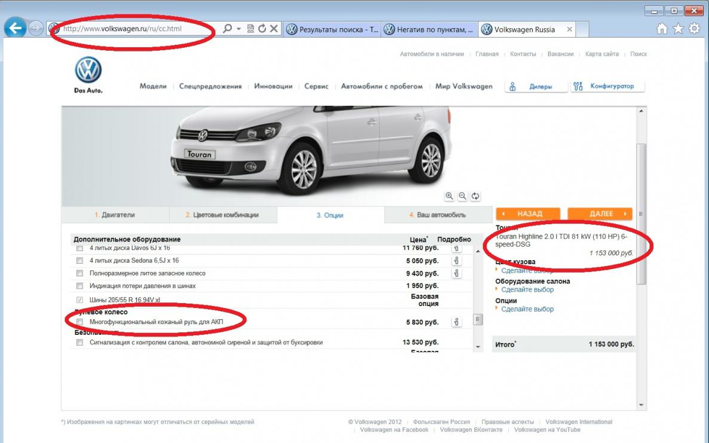Tick the 4 литых диска Sedona checkbox
709x443 pixels.
pyautogui.click(x=80, y=261)
